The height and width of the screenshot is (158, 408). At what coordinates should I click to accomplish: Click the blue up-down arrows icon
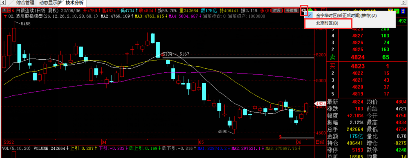403,11
